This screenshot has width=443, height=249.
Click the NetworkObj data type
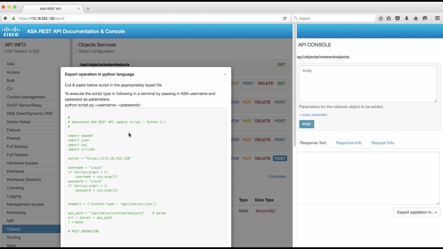click(x=265, y=211)
